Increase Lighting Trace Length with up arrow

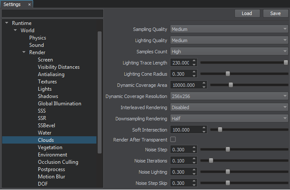(x=194, y=61)
